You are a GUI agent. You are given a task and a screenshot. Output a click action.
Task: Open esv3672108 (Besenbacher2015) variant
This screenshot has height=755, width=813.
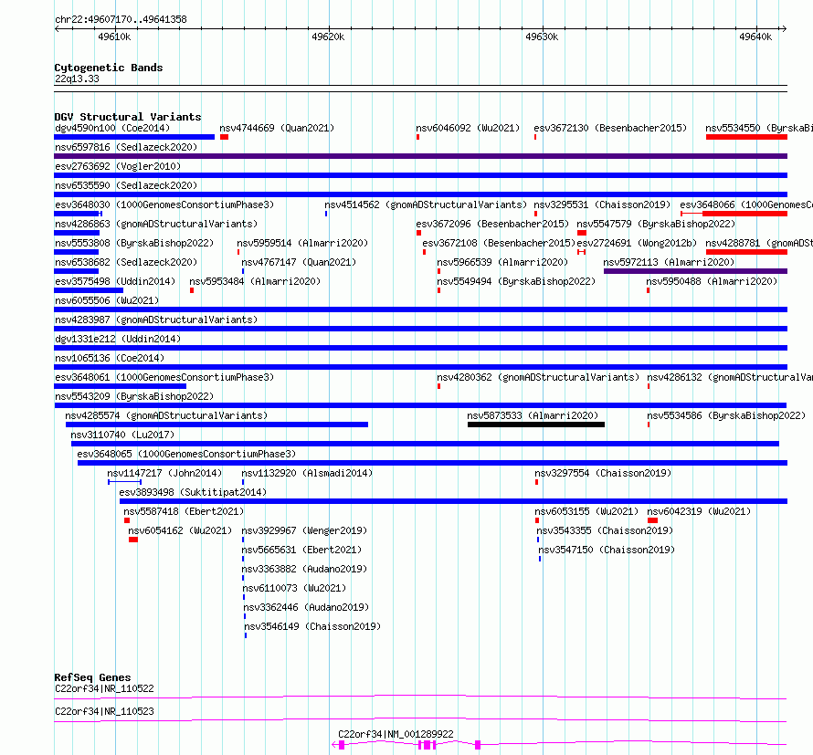click(499, 243)
